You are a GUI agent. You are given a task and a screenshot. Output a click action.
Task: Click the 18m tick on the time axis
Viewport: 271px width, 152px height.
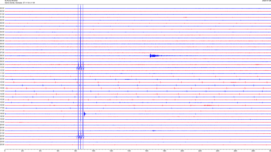click(164, 151)
